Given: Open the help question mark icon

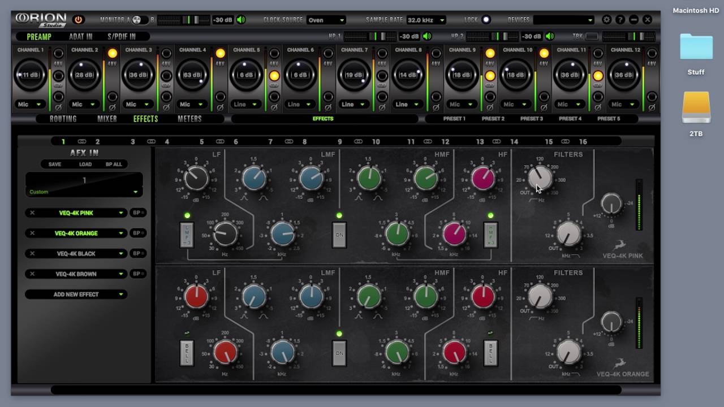Looking at the screenshot, I should pos(620,20).
